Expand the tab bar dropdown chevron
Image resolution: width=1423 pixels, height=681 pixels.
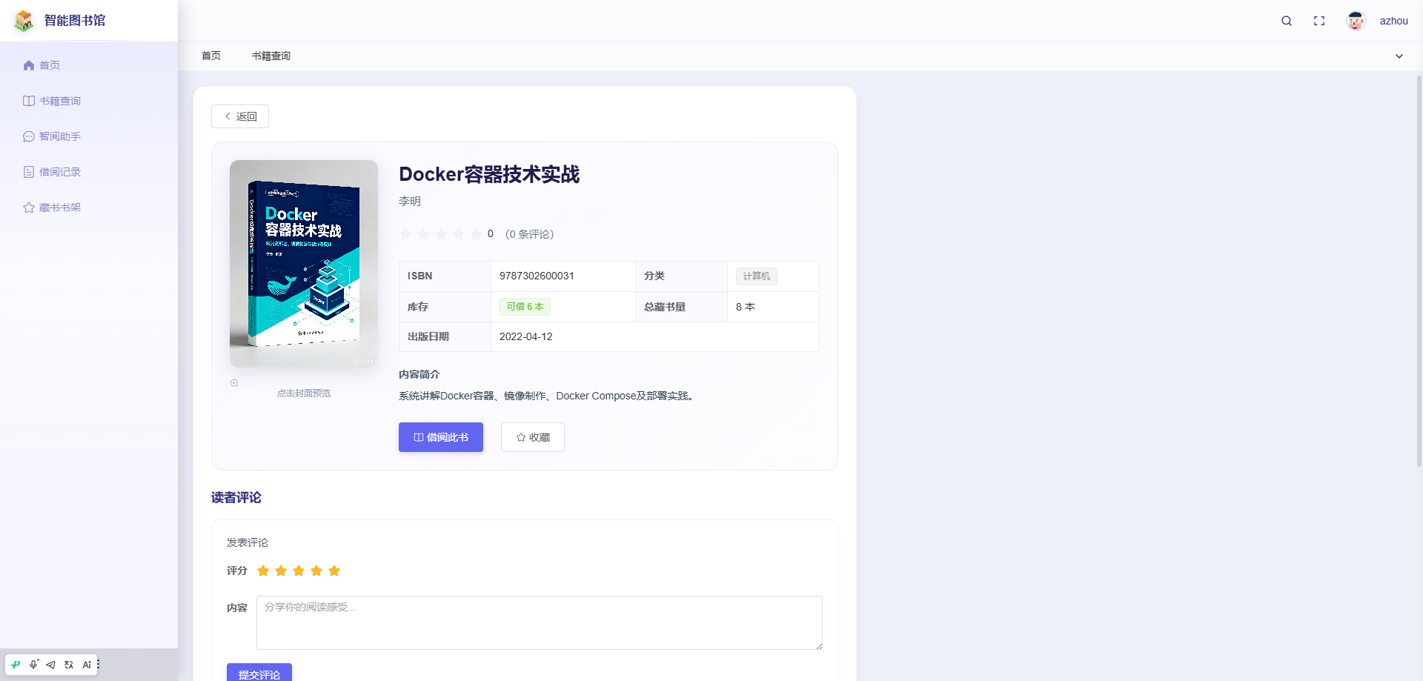pos(1399,56)
